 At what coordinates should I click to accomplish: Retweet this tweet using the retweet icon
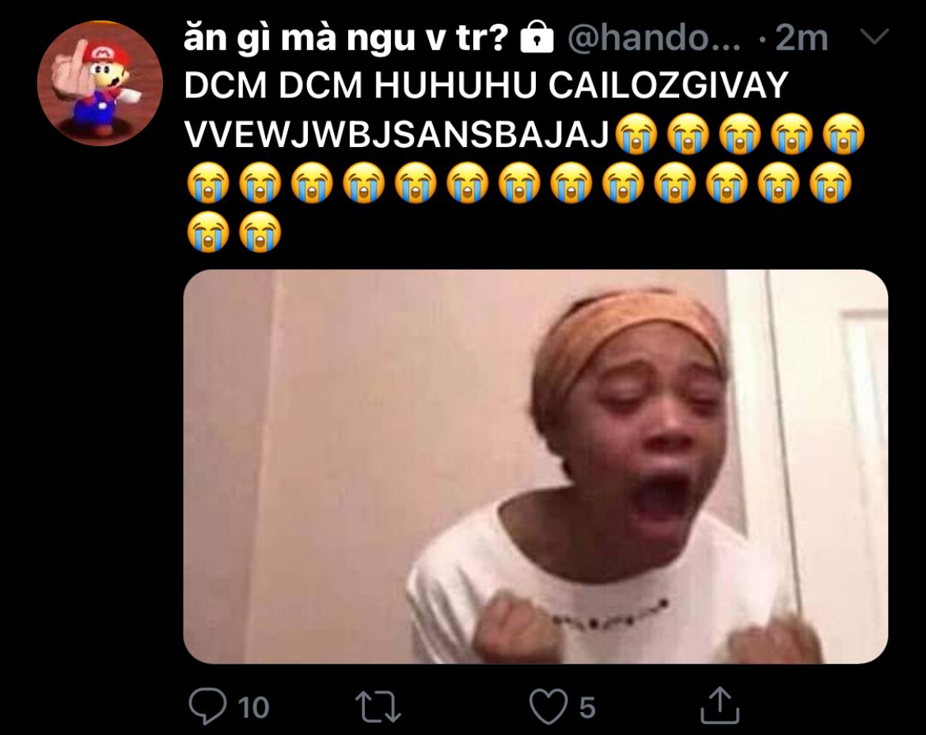coord(378,707)
